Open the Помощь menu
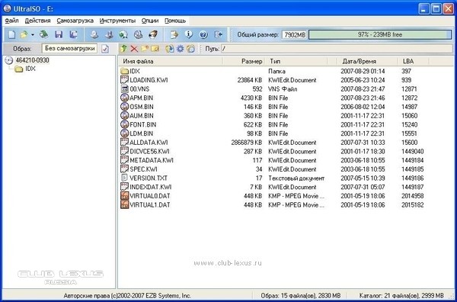This screenshot has width=457, height=302. [x=175, y=21]
